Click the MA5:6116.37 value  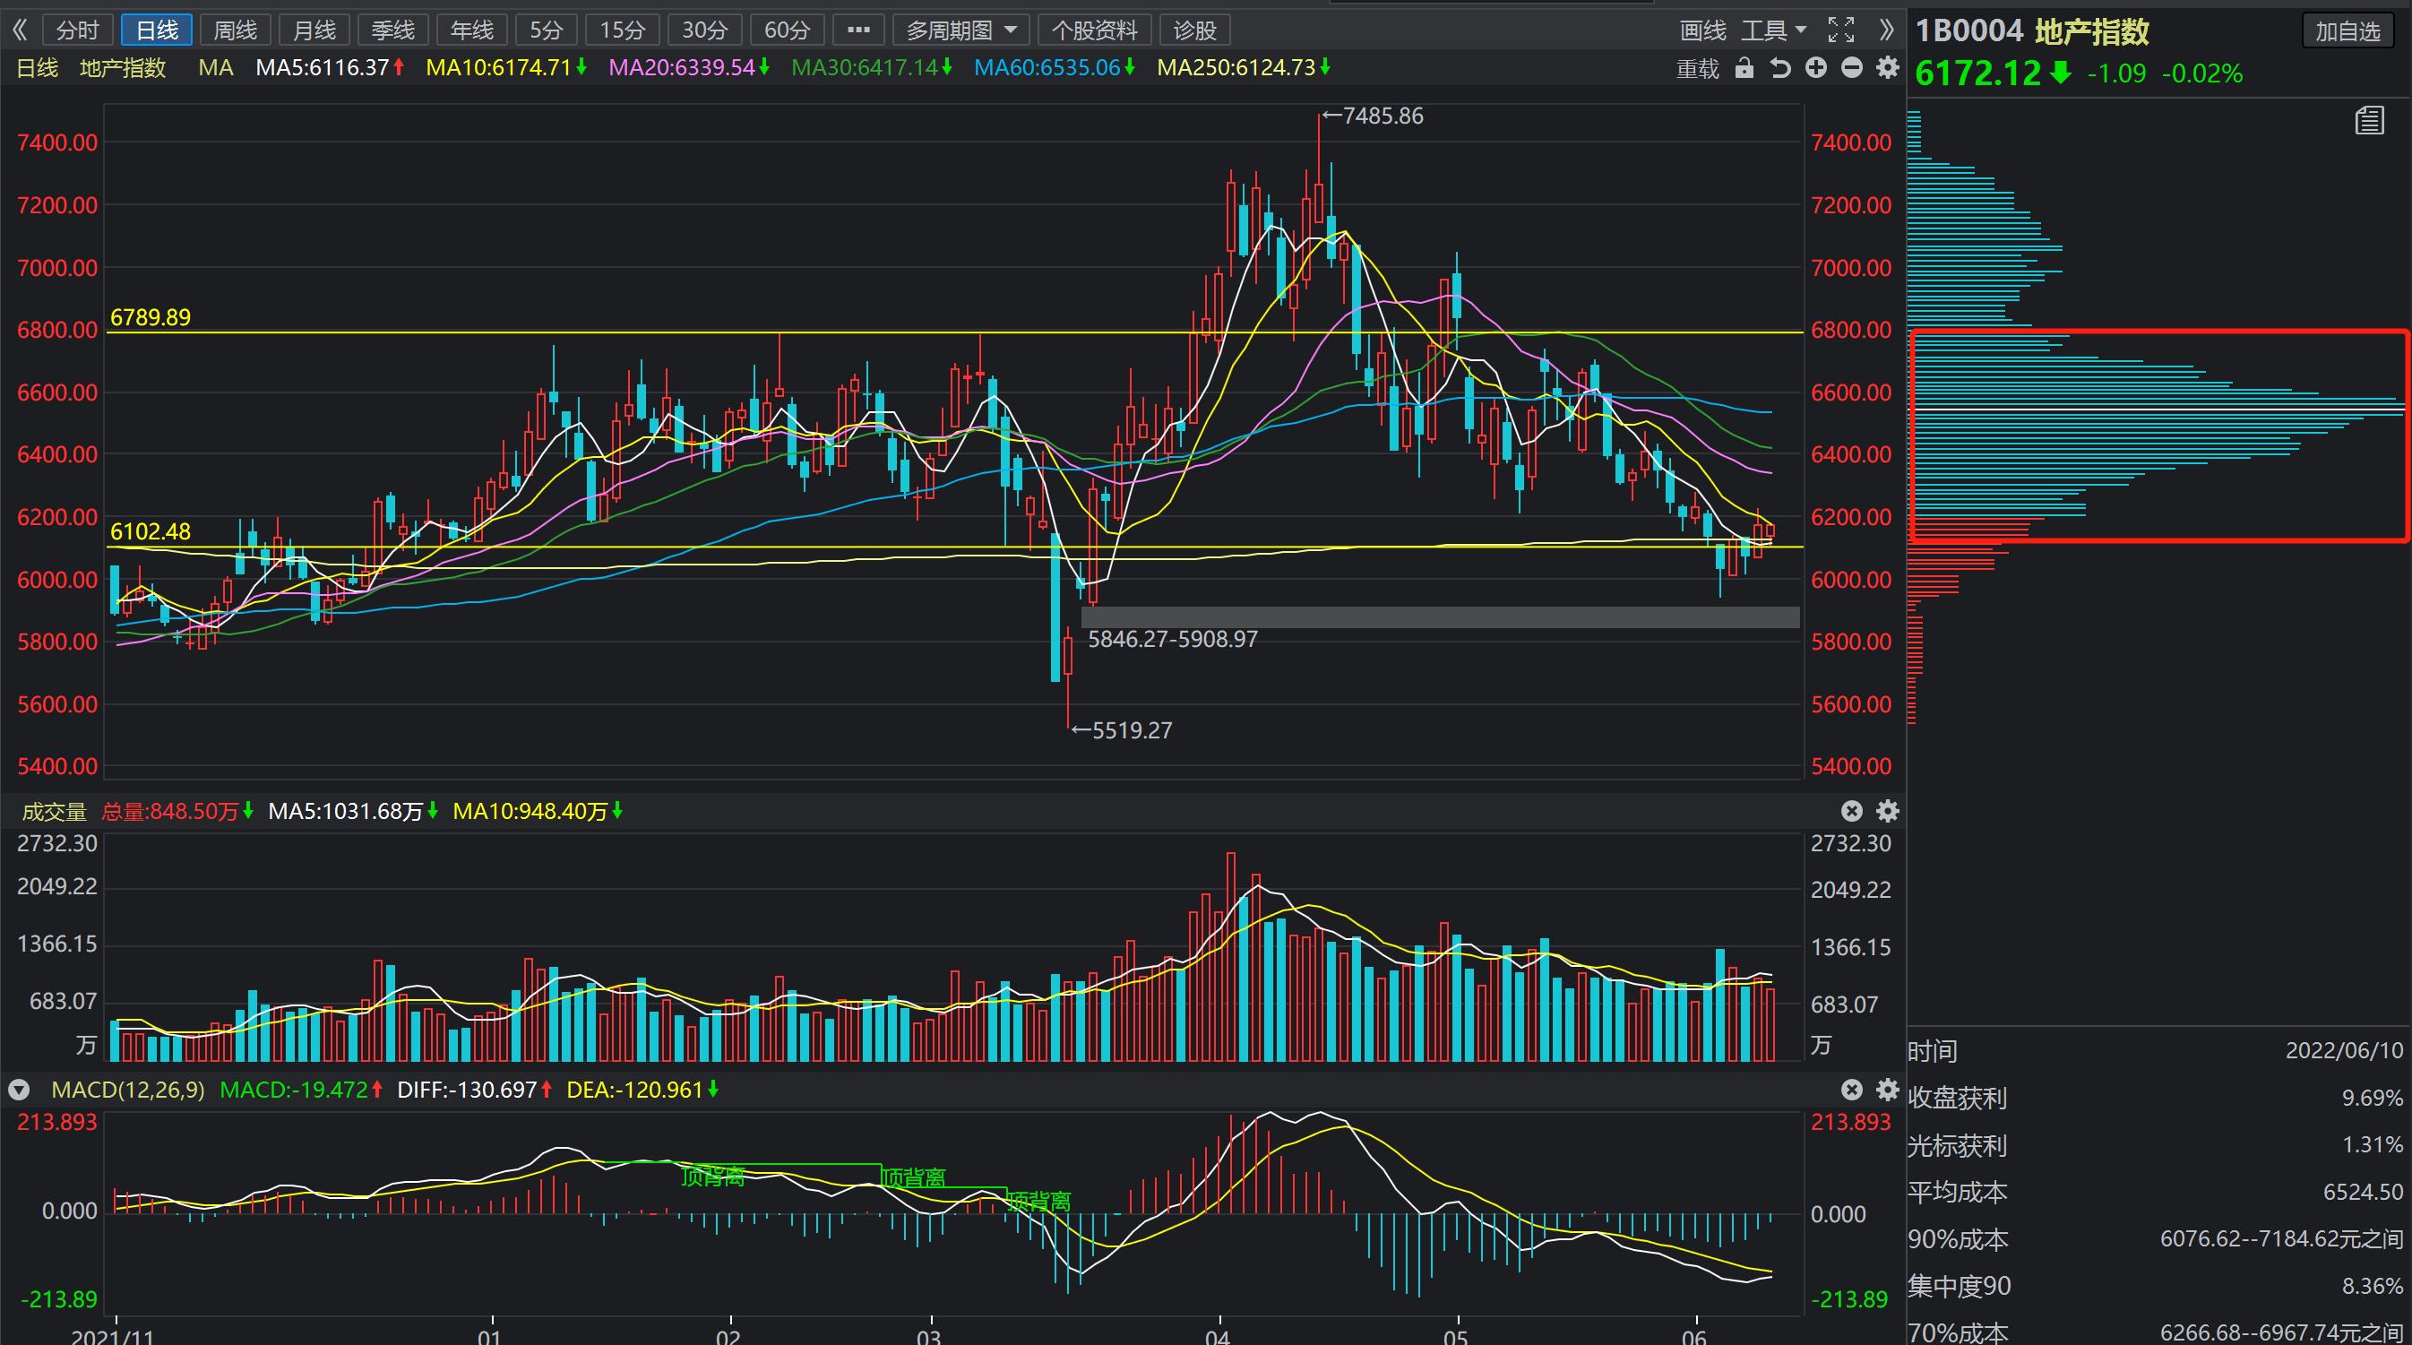click(x=322, y=67)
